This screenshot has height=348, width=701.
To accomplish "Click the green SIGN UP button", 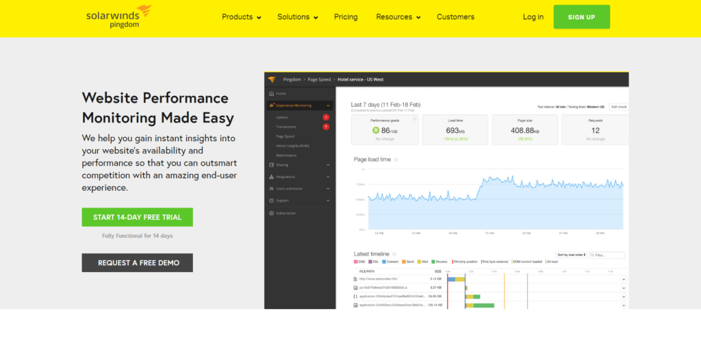I will tap(582, 17).
